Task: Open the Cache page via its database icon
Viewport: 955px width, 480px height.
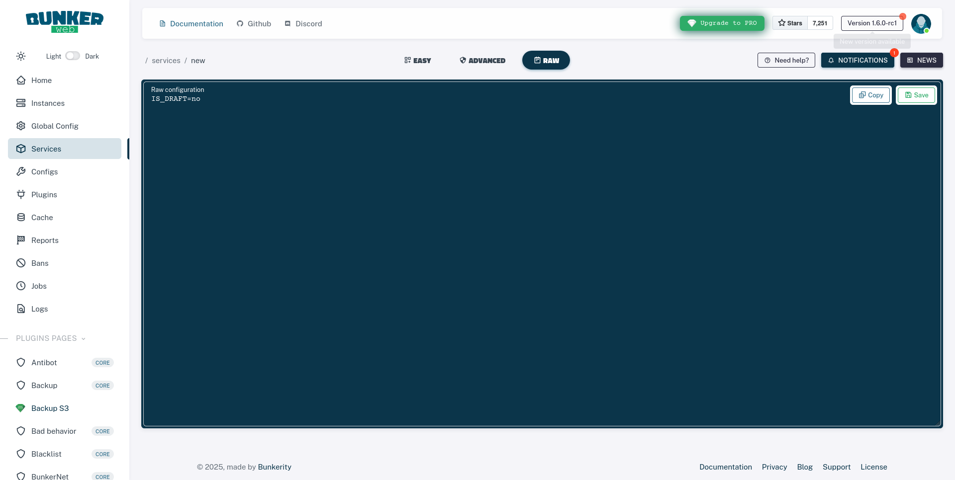Action: click(x=20, y=217)
